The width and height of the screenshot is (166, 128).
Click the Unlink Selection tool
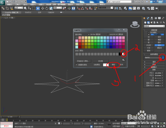tap(7, 8)
